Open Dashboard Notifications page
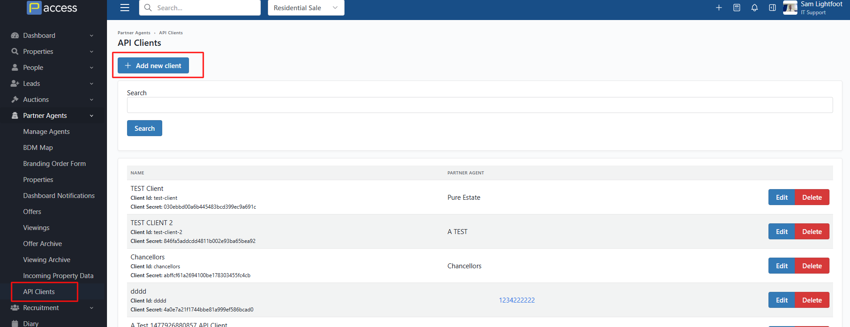Viewport: 850px width, 327px height. coord(59,196)
